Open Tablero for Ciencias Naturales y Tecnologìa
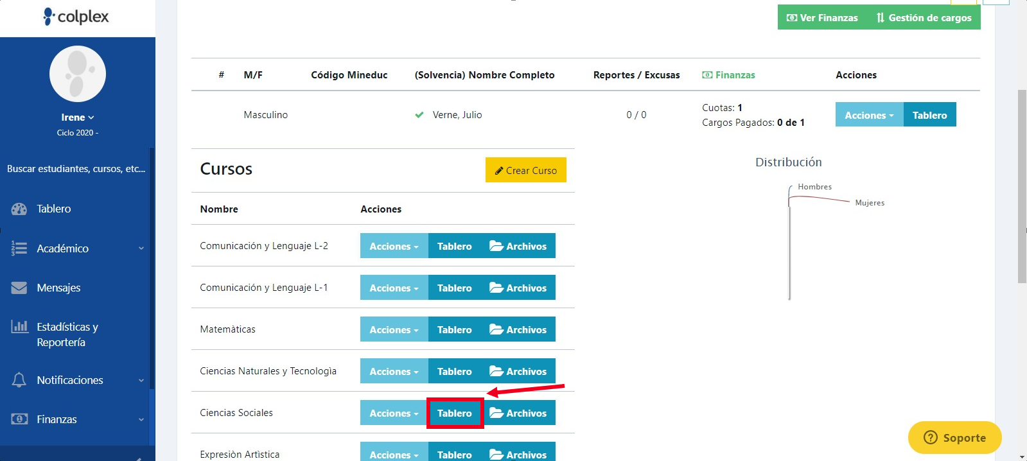The height and width of the screenshot is (461, 1027). click(454, 371)
